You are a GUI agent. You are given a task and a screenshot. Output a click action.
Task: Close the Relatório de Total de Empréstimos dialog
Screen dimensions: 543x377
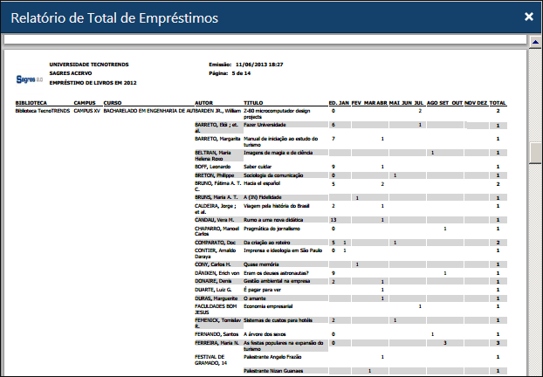pyautogui.click(x=528, y=17)
